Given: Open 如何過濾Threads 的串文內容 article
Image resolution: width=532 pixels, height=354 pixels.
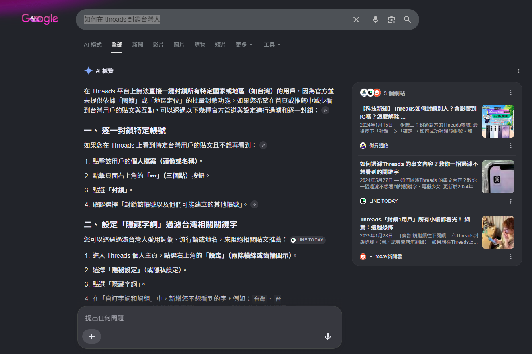Looking at the screenshot, I should coord(419,168).
